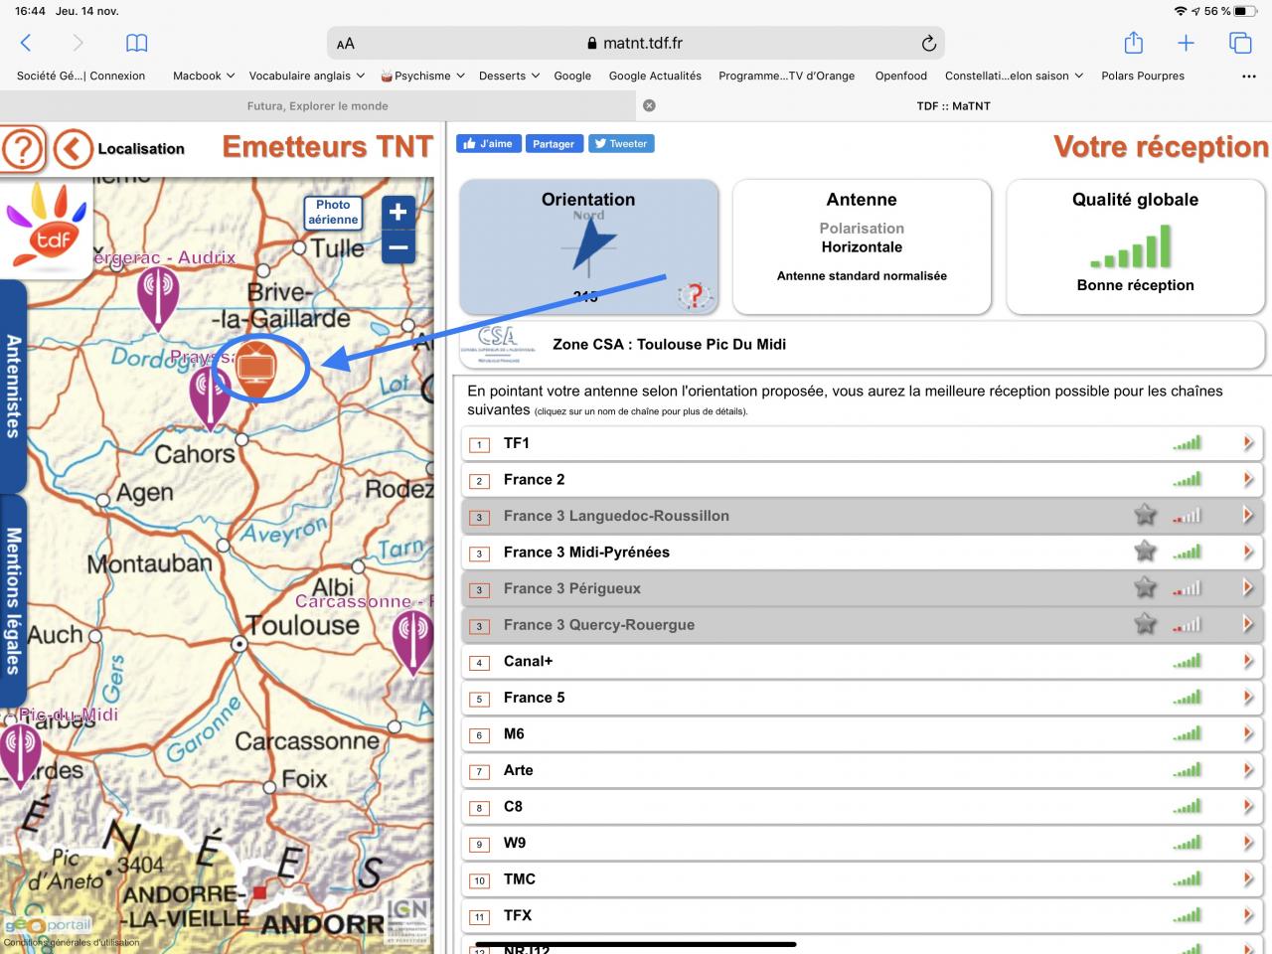Go back using Safari's back arrow

point(26,43)
